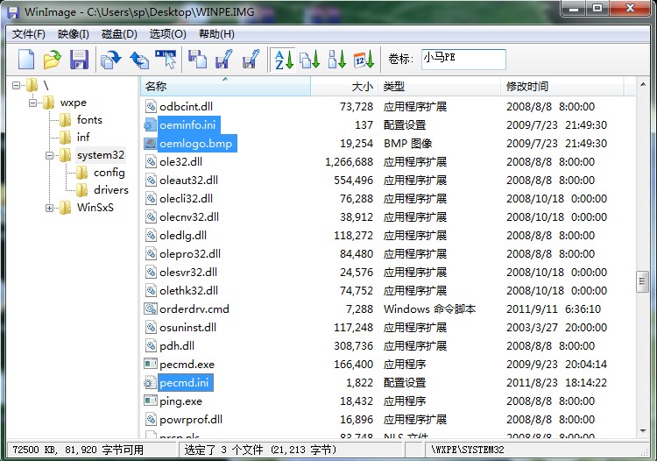Select the inf folder in tree
The height and width of the screenshot is (461, 657).
[x=83, y=138]
